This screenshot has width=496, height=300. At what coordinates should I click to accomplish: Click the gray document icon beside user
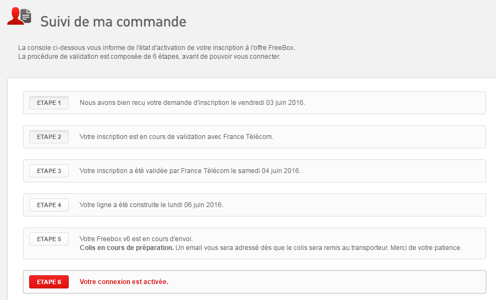pos(26,18)
